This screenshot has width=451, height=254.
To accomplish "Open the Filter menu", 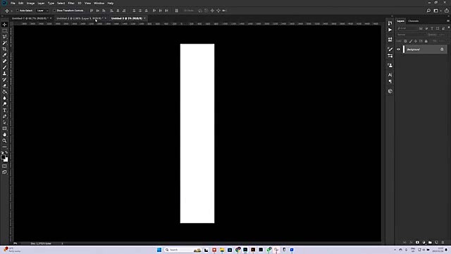I will [71, 3].
